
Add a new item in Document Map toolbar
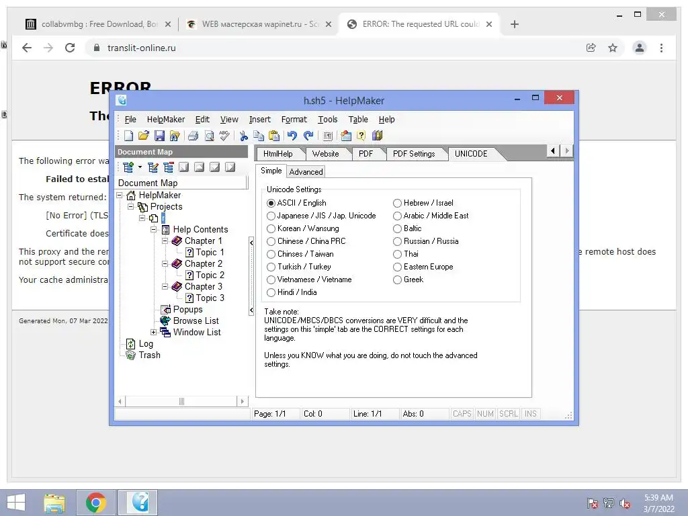coord(128,167)
